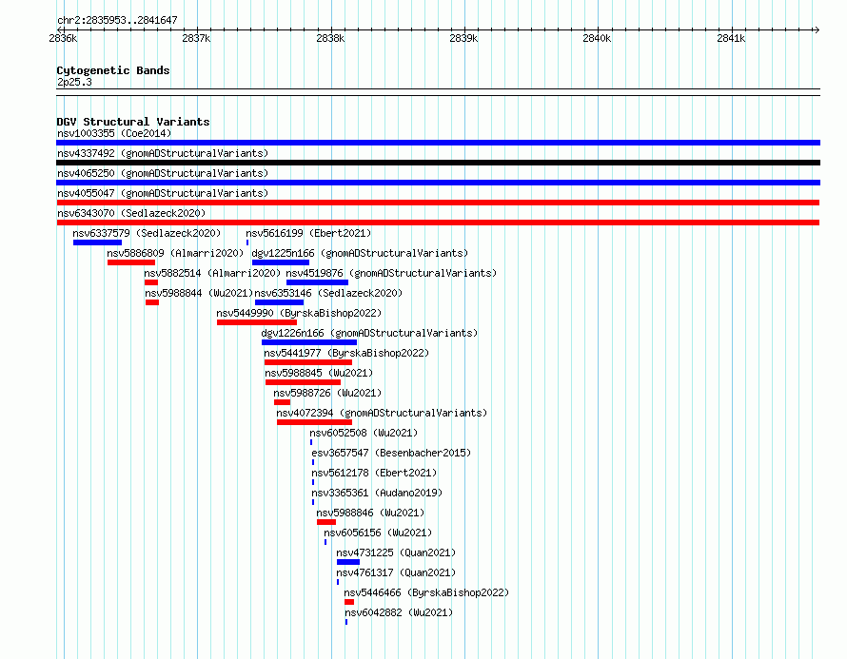Click nsv4761317 (Quan2021) label

pyautogui.click(x=396, y=572)
